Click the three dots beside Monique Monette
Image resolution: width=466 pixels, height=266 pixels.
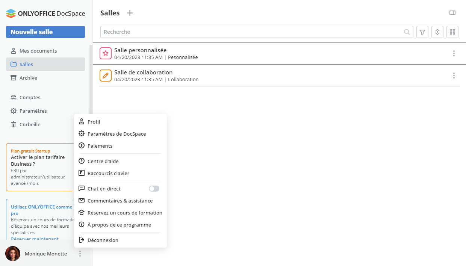(x=80, y=254)
